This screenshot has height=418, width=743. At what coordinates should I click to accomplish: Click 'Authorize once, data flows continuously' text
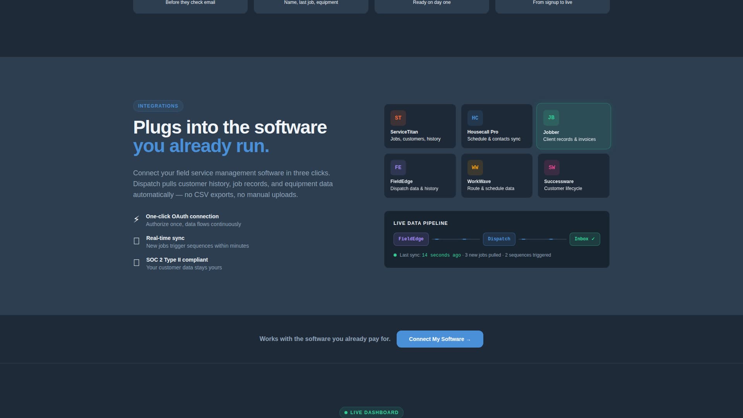click(x=193, y=224)
